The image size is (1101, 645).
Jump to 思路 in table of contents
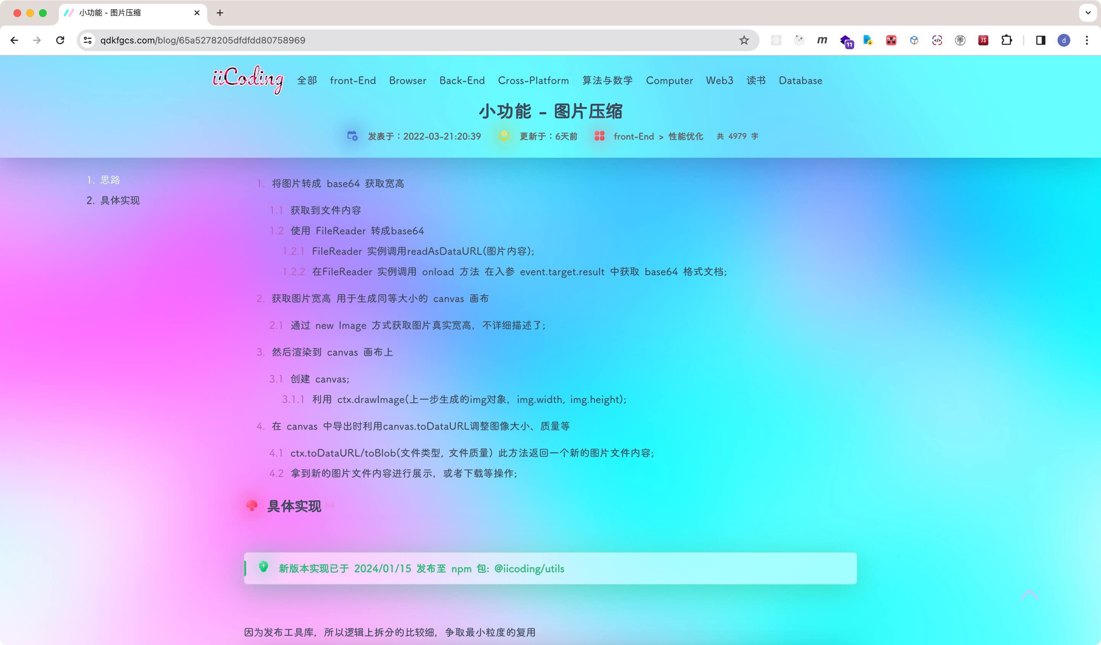pos(110,180)
